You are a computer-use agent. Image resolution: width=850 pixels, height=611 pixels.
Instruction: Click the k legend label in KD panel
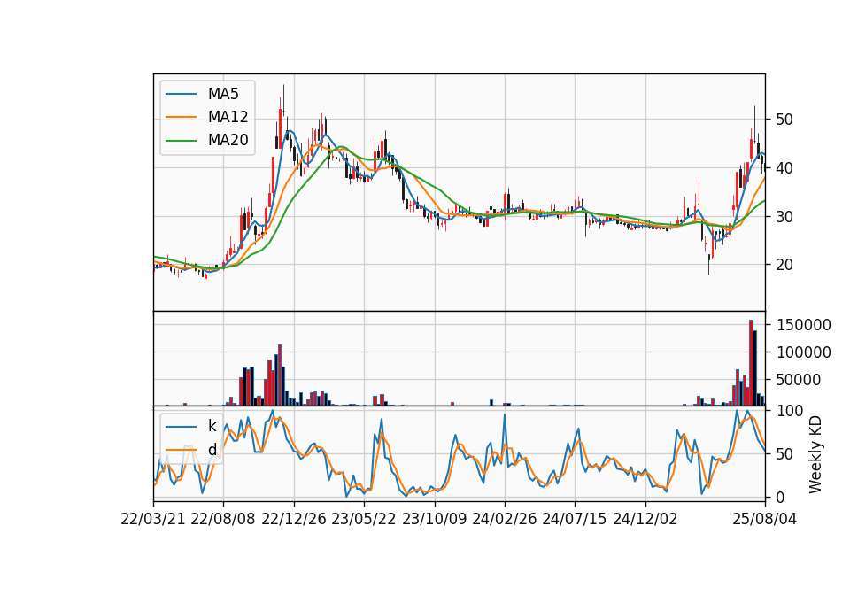tap(212, 426)
